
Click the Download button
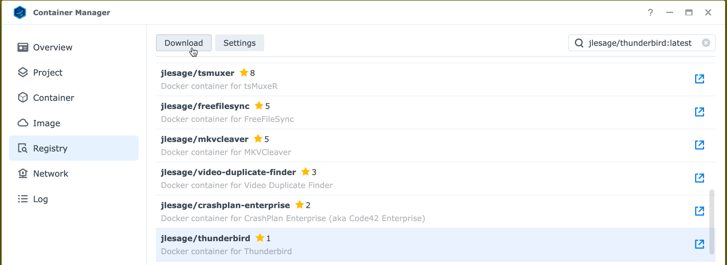183,43
